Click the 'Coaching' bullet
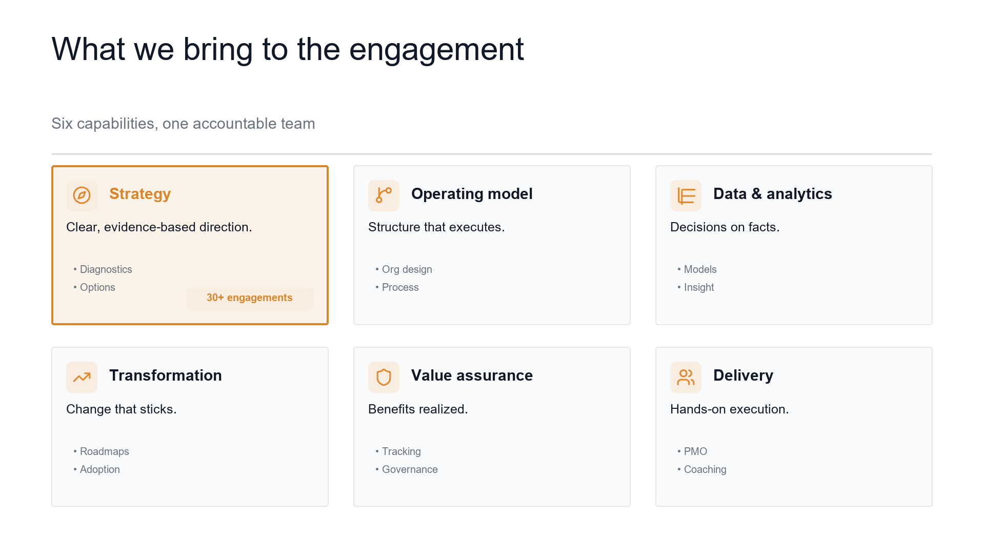 [701, 469]
